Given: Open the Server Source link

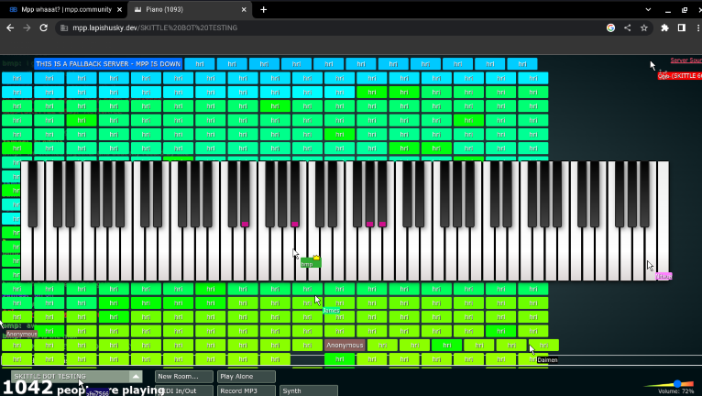Looking at the screenshot, I should (686, 60).
